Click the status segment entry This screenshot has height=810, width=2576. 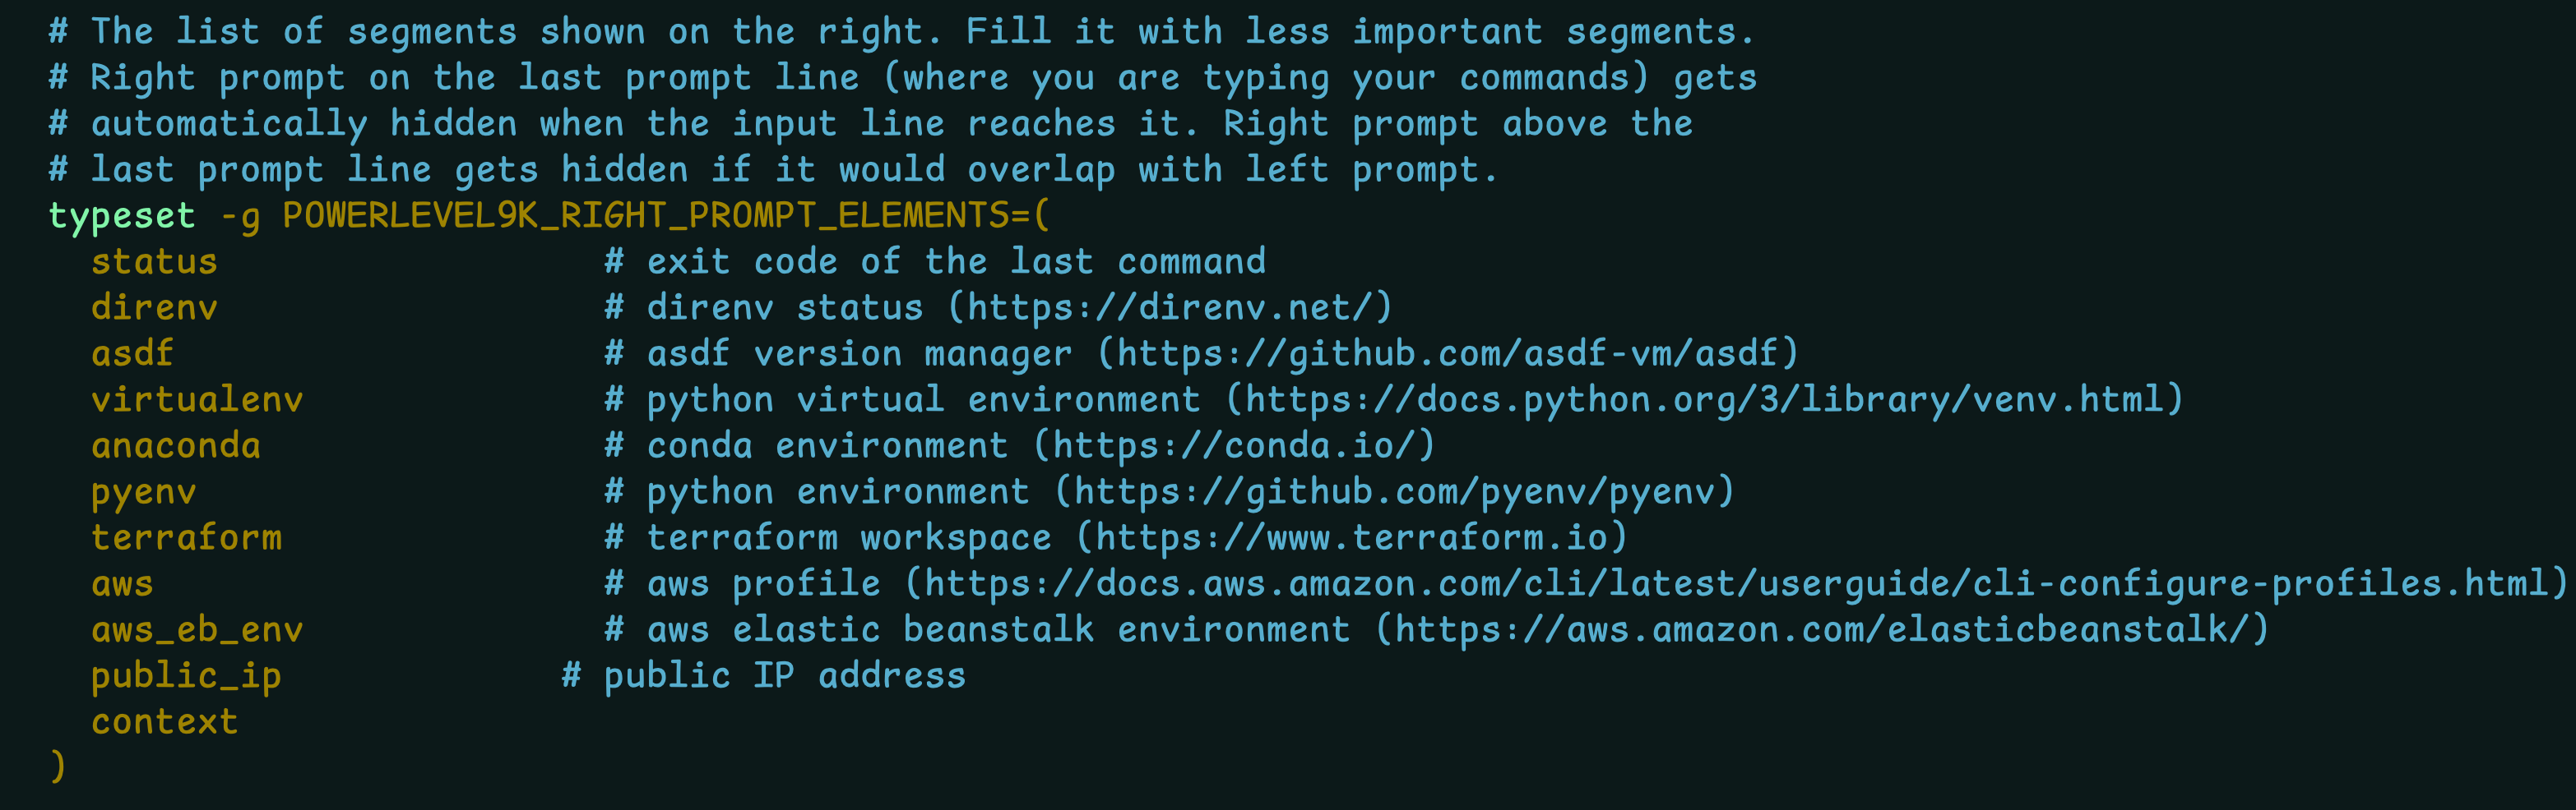point(154,262)
